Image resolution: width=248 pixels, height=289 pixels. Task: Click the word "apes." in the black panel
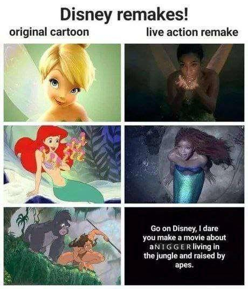[x=184, y=265]
